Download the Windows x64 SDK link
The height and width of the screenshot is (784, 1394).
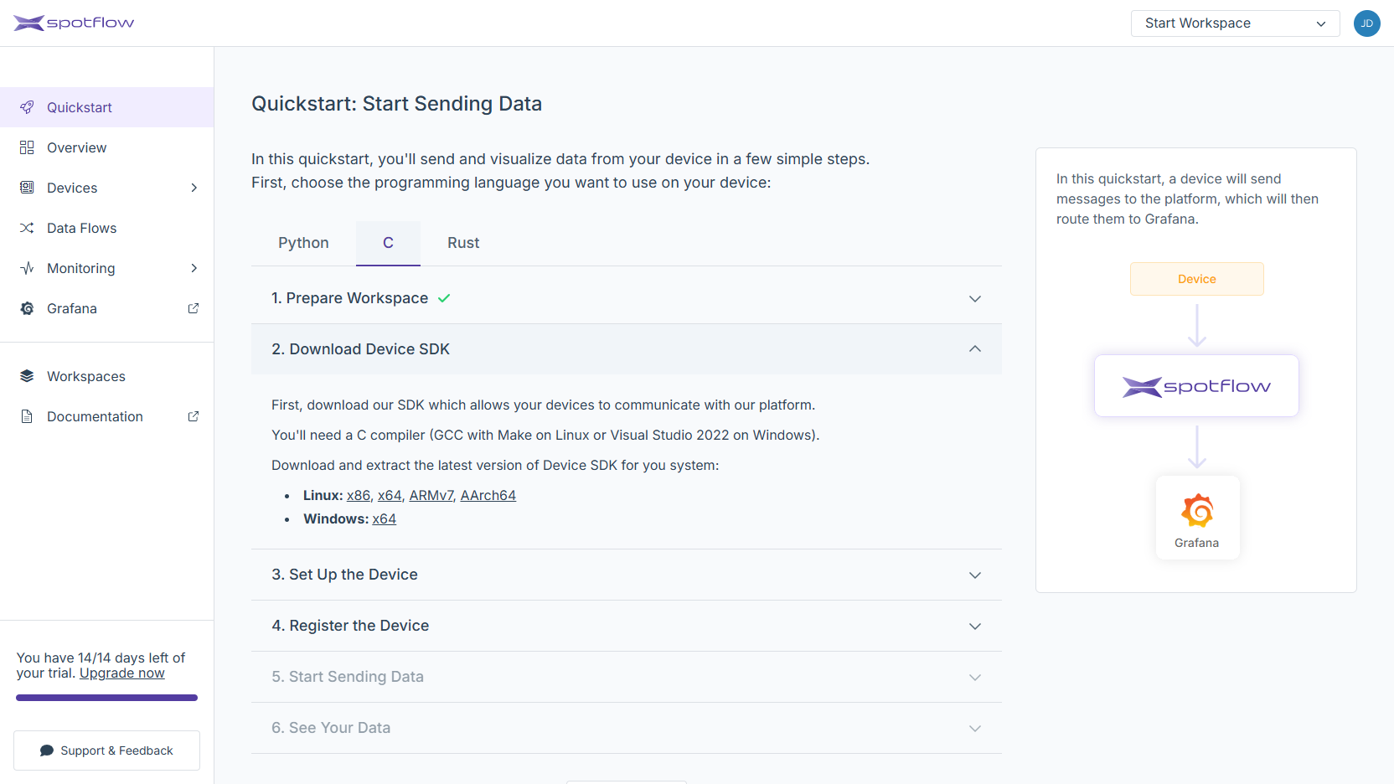click(385, 518)
